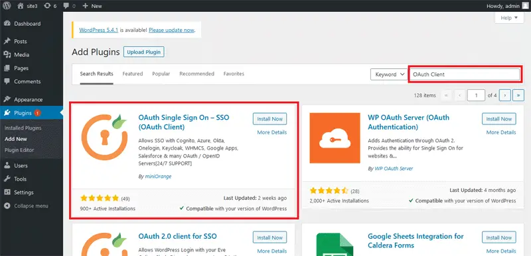
Task: Open More Details for OAuth Single Sign On
Action: pos(272,132)
